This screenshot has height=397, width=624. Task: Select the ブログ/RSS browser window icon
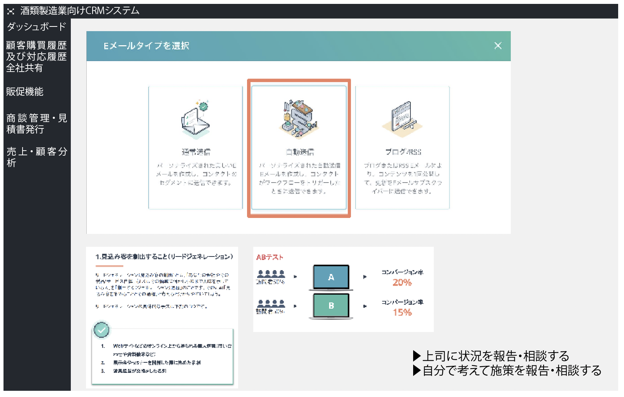(402, 118)
